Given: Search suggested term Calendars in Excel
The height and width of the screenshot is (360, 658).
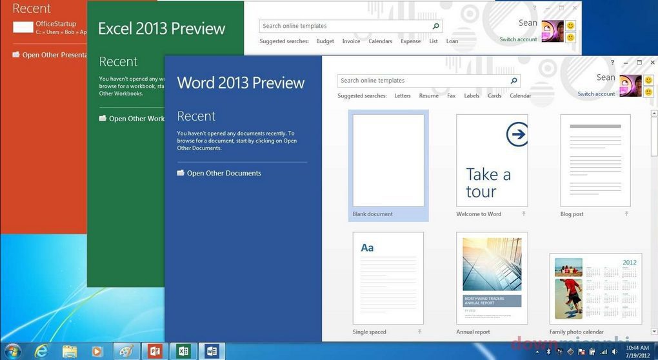Looking at the screenshot, I should pyautogui.click(x=380, y=41).
